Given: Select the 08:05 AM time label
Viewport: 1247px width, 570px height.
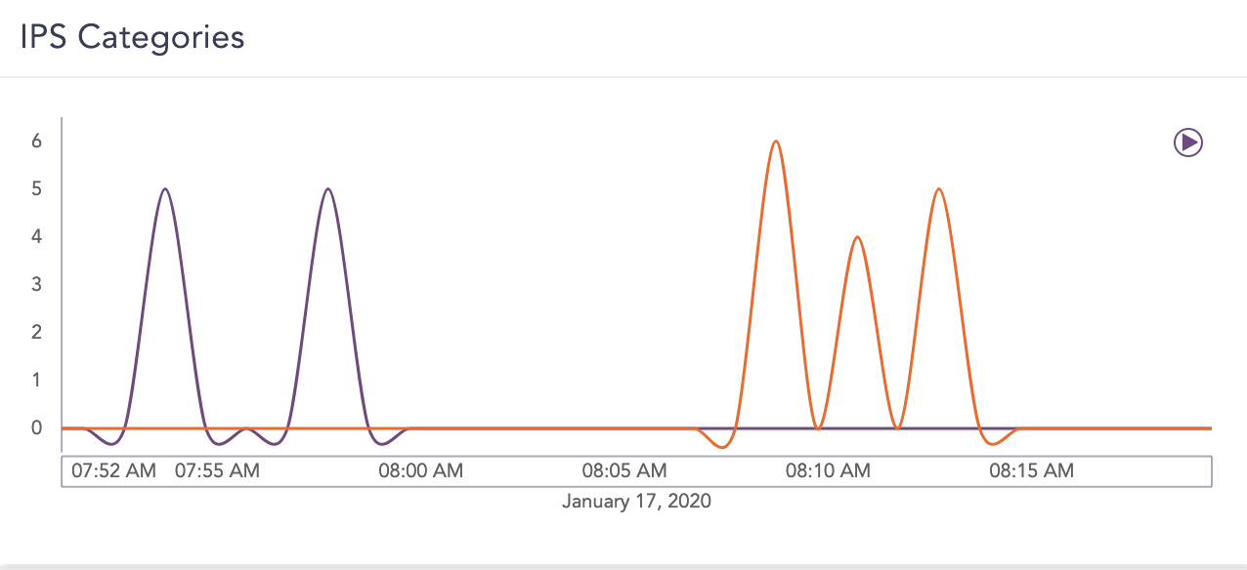Looking at the screenshot, I should 624,470.
